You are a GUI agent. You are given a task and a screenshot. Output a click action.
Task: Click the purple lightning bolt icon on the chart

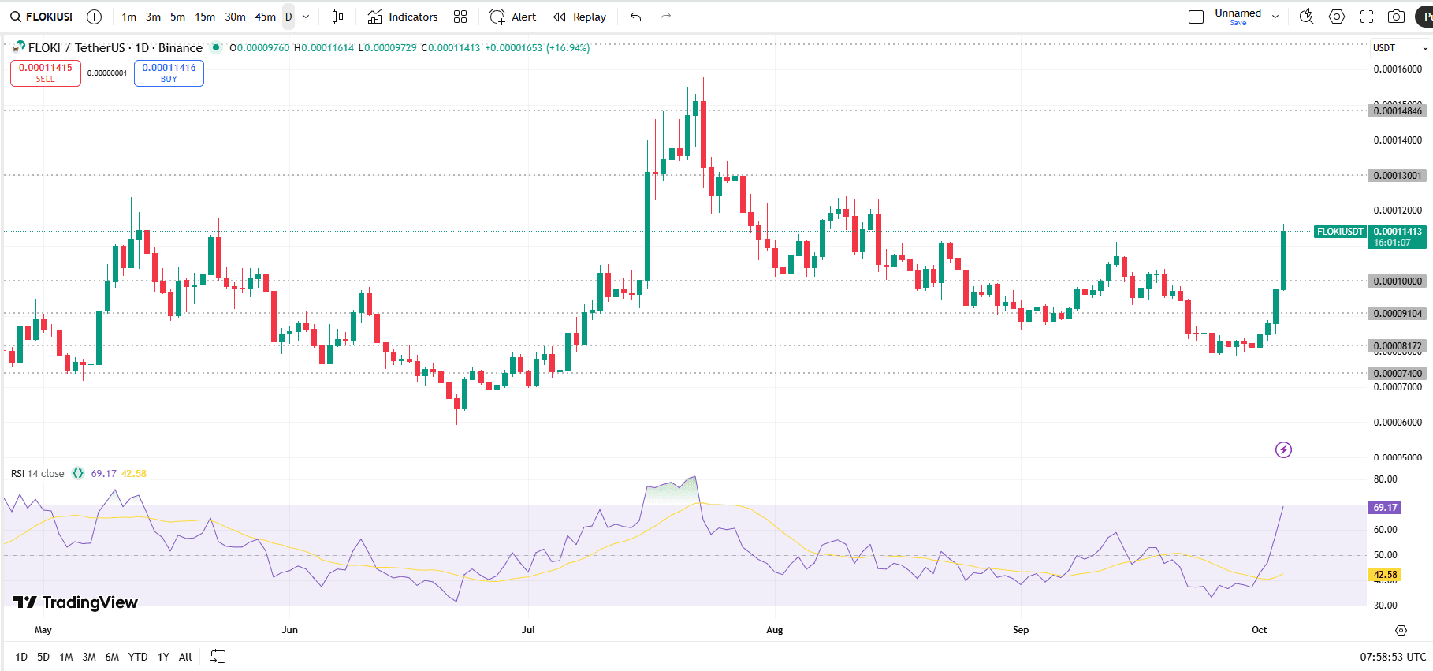tap(1283, 450)
